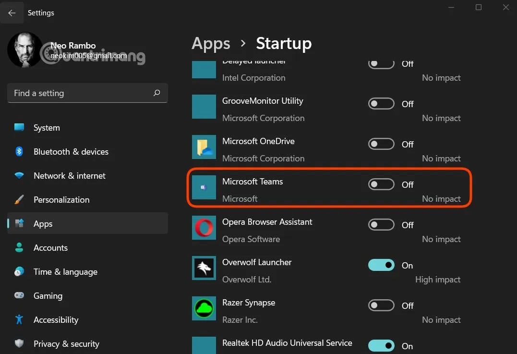
Task: Click the System monitor icon
Action: [19, 127]
